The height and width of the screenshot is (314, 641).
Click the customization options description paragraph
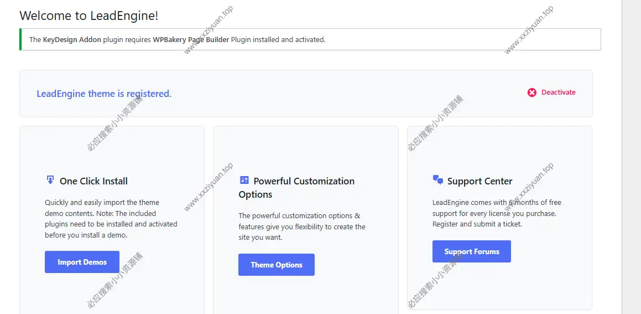302,227
